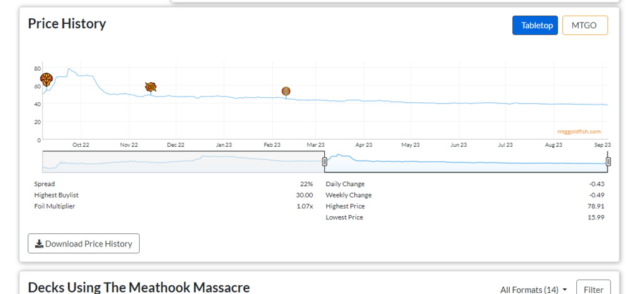Click the download arrow icon
This screenshot has height=294, width=627.
coord(38,244)
